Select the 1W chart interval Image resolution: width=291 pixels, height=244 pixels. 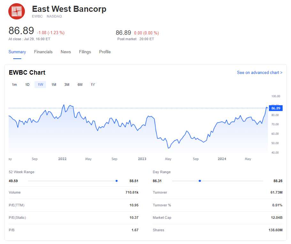pyautogui.click(x=40, y=85)
